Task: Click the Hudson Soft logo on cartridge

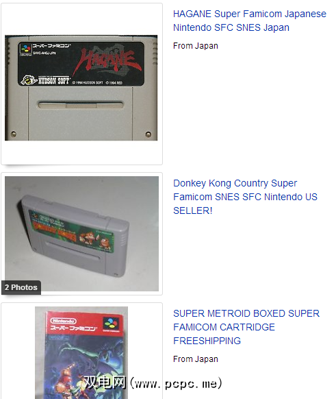Action: [x=44, y=80]
